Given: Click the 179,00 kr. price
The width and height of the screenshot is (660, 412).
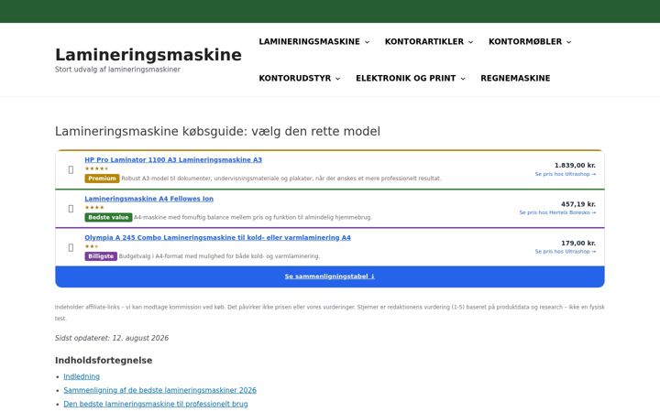Looking at the screenshot, I should pyautogui.click(x=578, y=243).
